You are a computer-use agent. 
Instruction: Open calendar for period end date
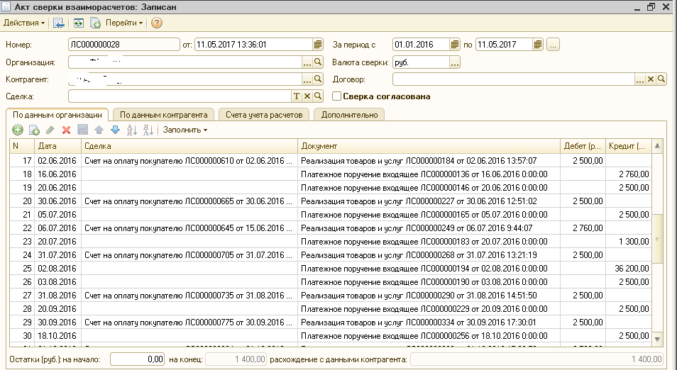coord(537,45)
